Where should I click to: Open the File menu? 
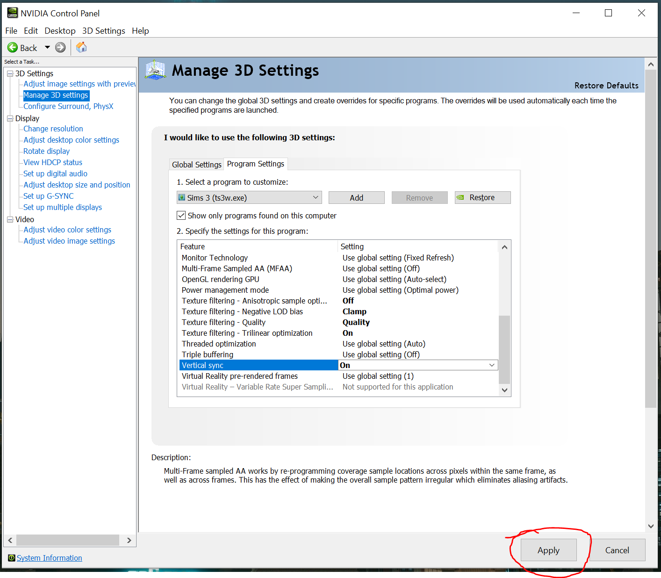[11, 31]
